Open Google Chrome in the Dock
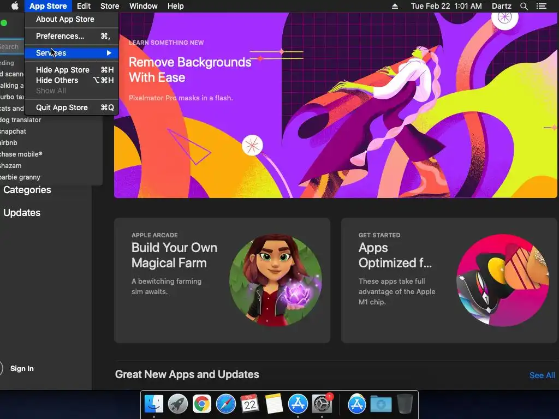This screenshot has height=419, width=559. 202,404
